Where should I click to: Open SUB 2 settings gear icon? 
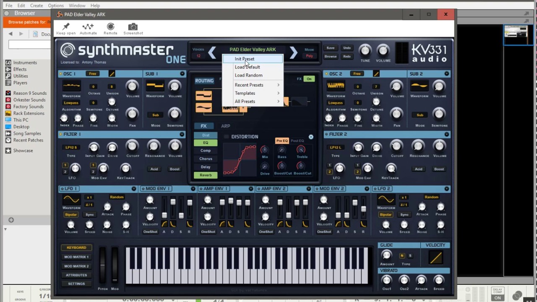446,74
